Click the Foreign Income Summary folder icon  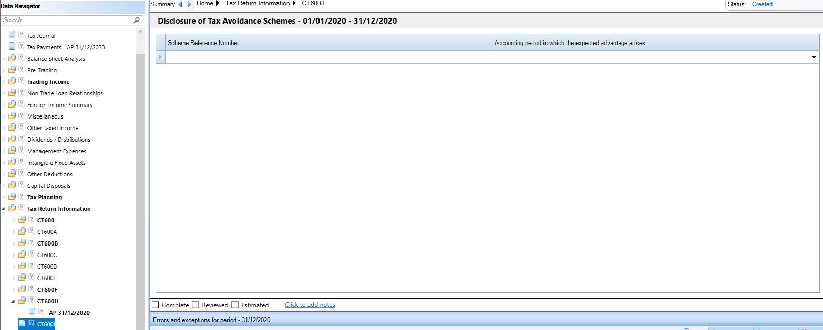tap(12, 105)
